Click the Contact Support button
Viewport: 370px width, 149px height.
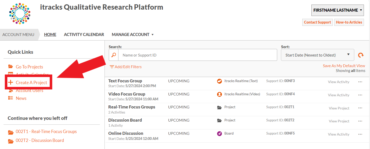click(318, 22)
